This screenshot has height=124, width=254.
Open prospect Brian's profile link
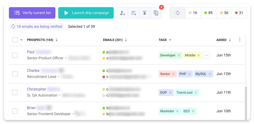pos(31,108)
